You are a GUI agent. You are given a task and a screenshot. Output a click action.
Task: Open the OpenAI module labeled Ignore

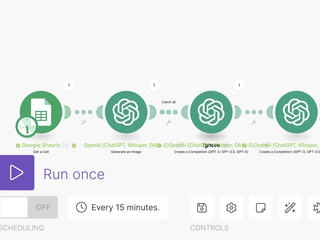click(x=211, y=112)
